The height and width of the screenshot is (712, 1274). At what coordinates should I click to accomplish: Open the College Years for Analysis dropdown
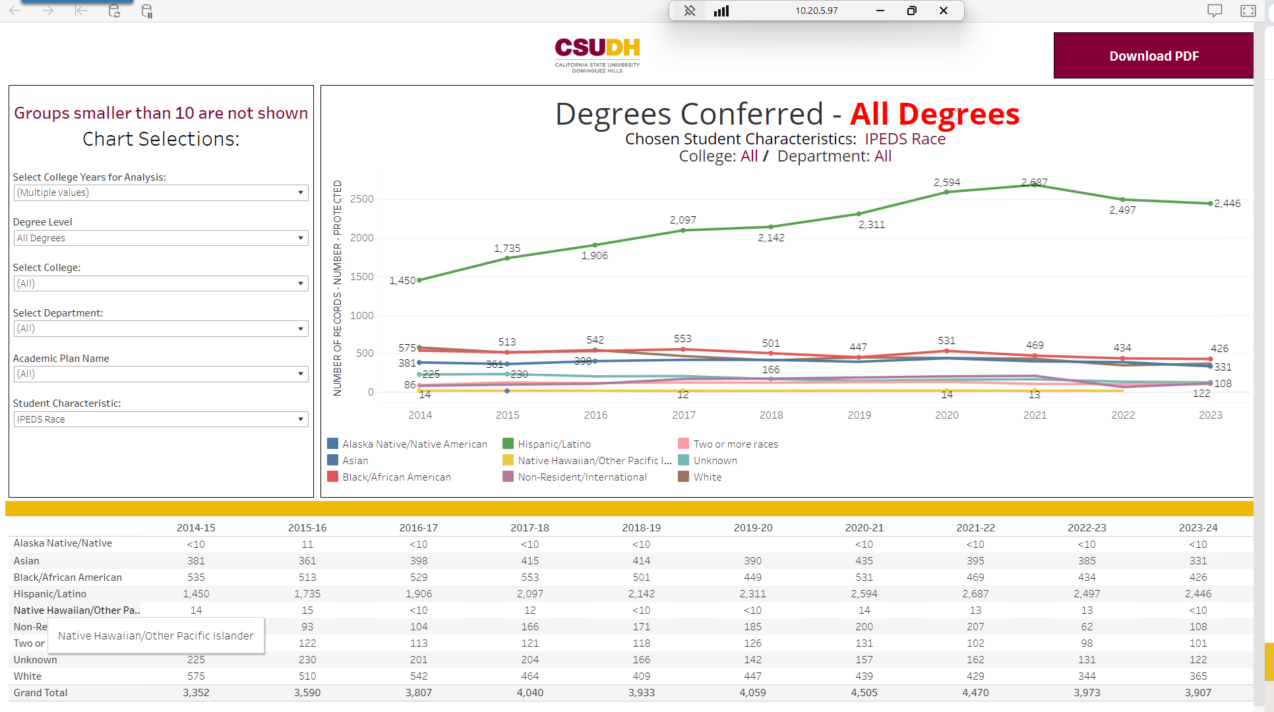161,193
